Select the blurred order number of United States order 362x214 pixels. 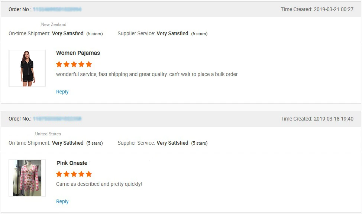click(57, 119)
